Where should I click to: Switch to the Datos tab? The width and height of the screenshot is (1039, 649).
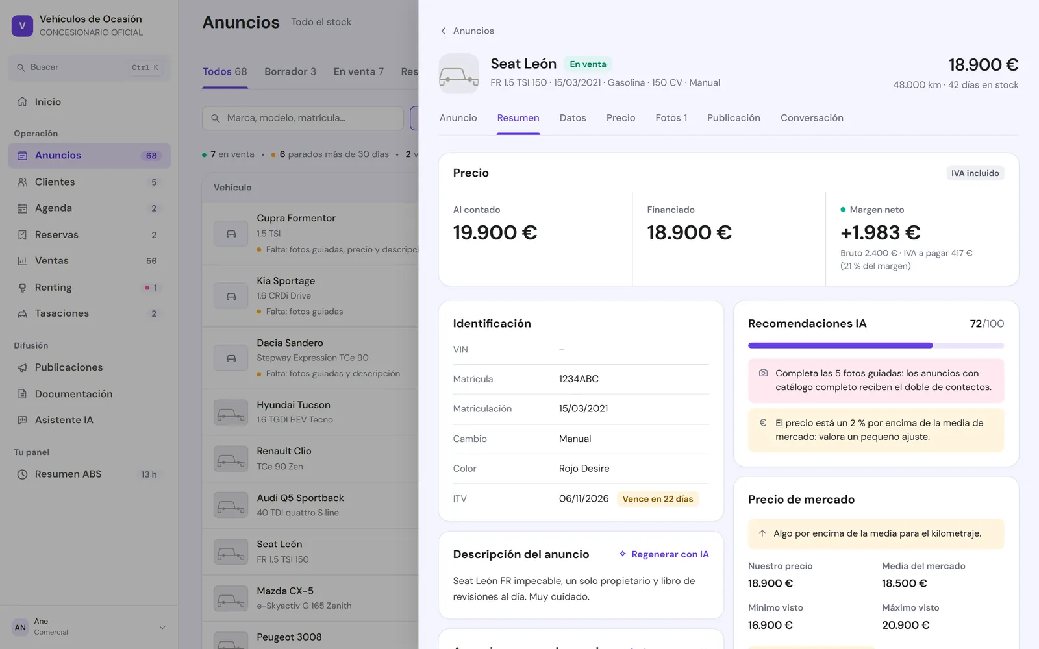pyautogui.click(x=573, y=118)
